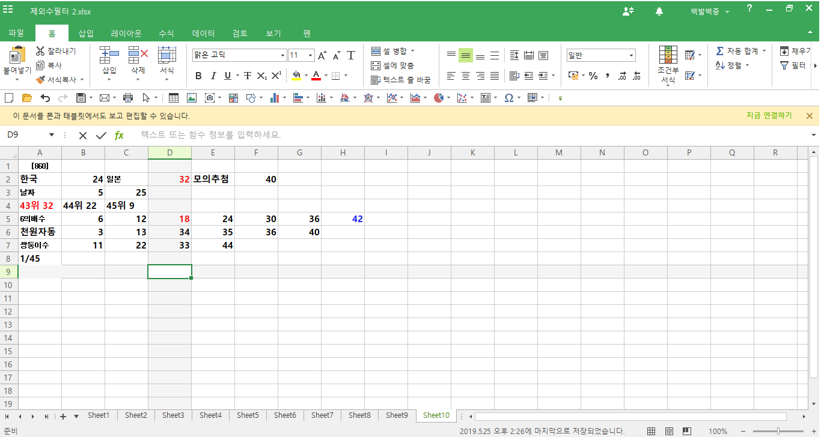Click the Cut (잘라내기) scissors icon
The height and width of the screenshot is (437, 821).
[40, 52]
